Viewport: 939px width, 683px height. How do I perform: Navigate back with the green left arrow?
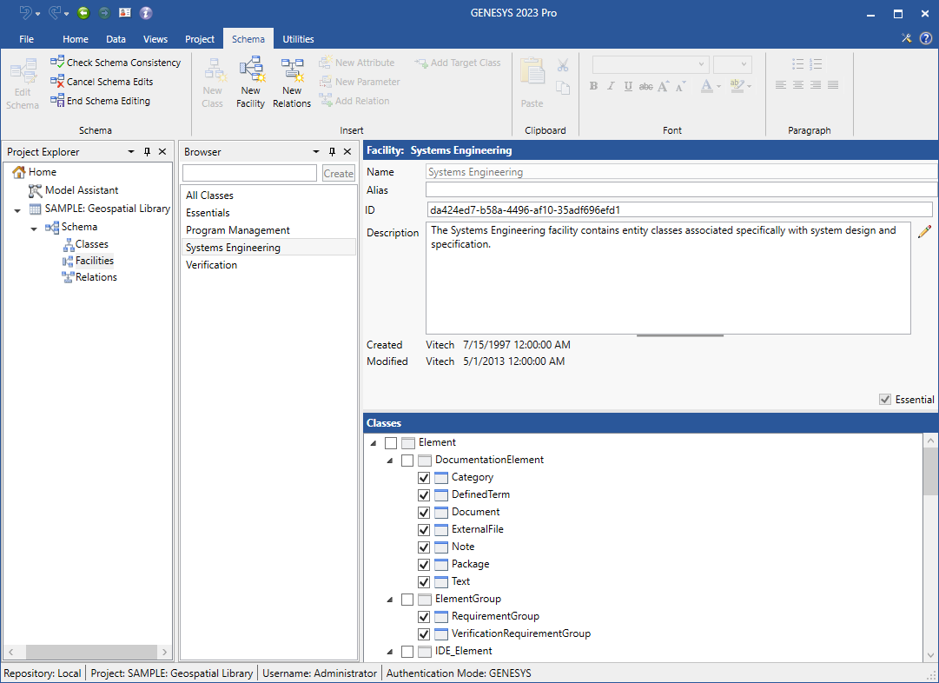tap(83, 12)
